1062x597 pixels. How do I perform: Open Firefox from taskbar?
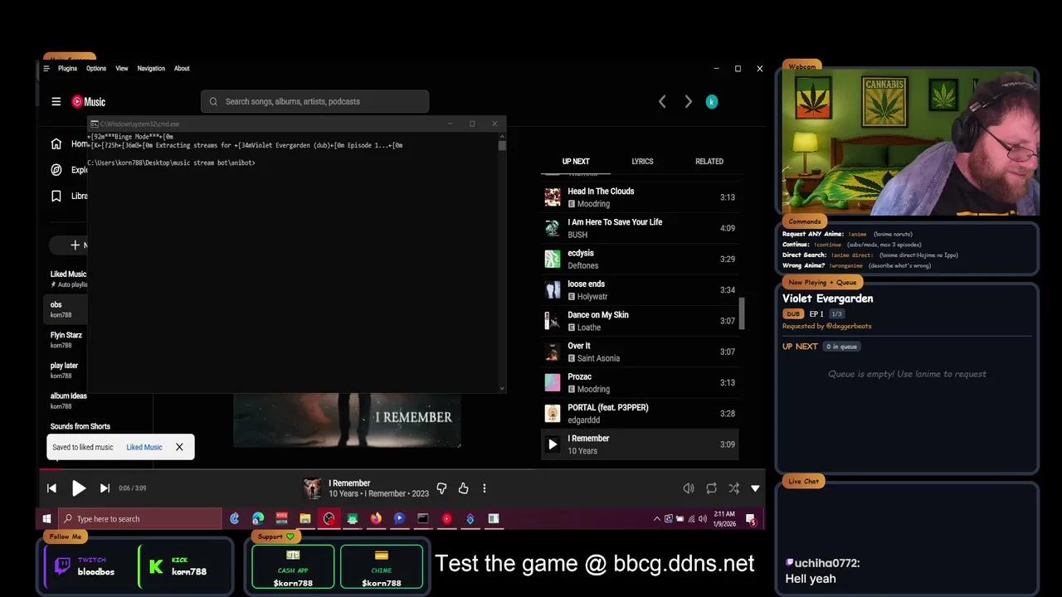pyautogui.click(x=376, y=519)
